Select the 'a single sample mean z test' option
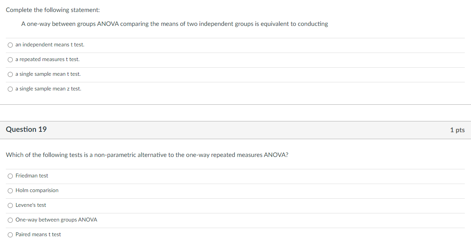 coord(10,89)
